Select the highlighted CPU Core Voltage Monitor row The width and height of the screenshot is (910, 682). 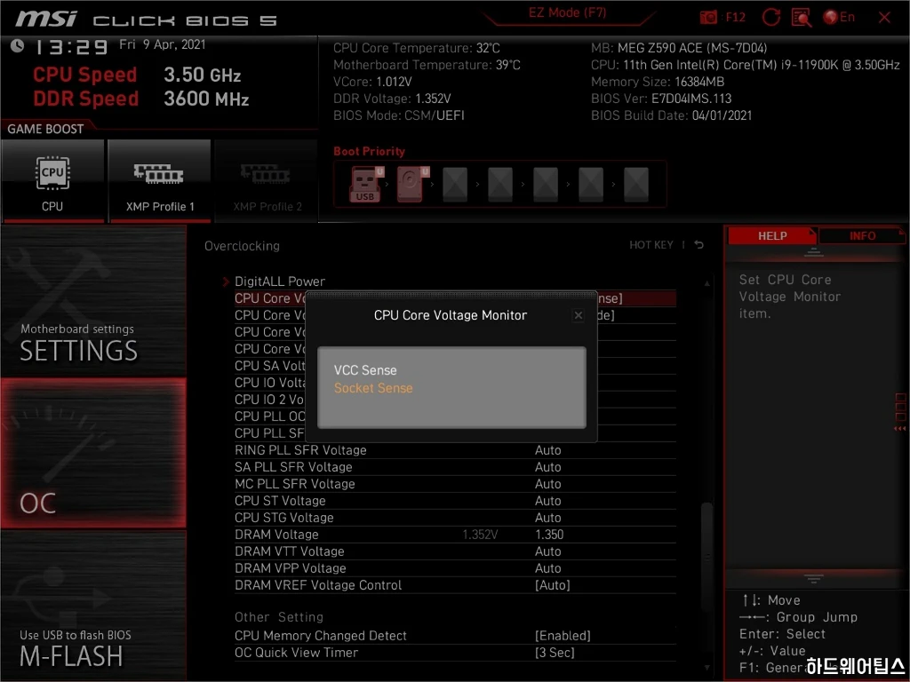455,298
